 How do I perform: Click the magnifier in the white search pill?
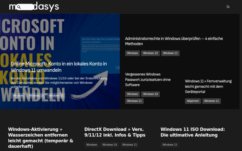19,7
